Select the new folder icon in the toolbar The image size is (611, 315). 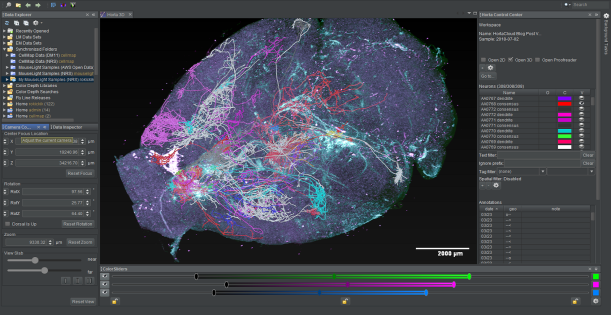click(x=18, y=5)
